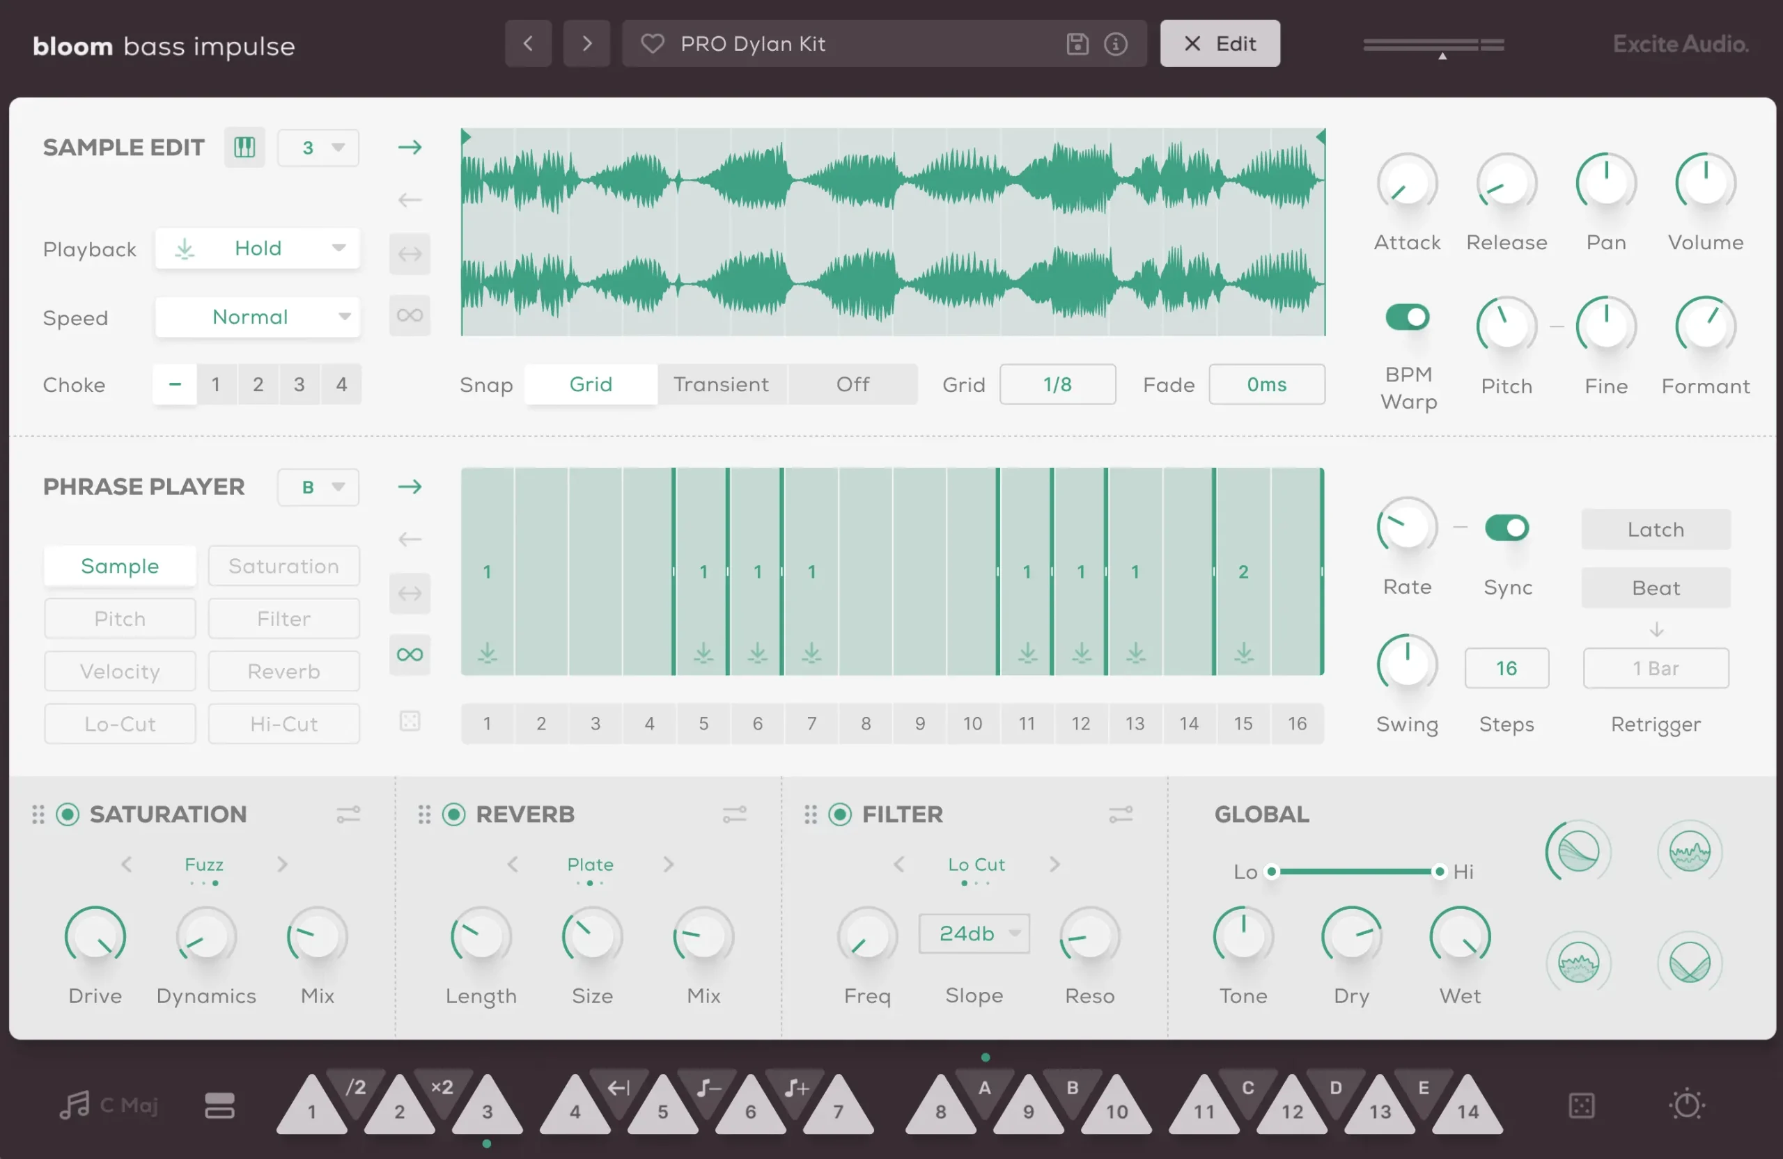
Task: Click the dice randomize icon in bottom bar
Action: (x=1581, y=1106)
